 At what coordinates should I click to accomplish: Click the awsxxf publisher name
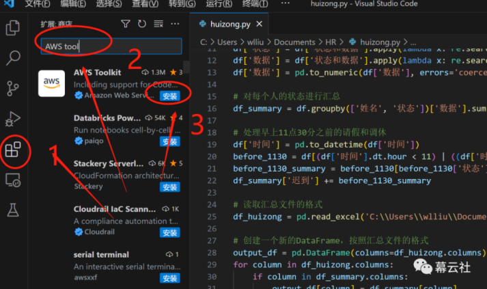click(x=85, y=277)
